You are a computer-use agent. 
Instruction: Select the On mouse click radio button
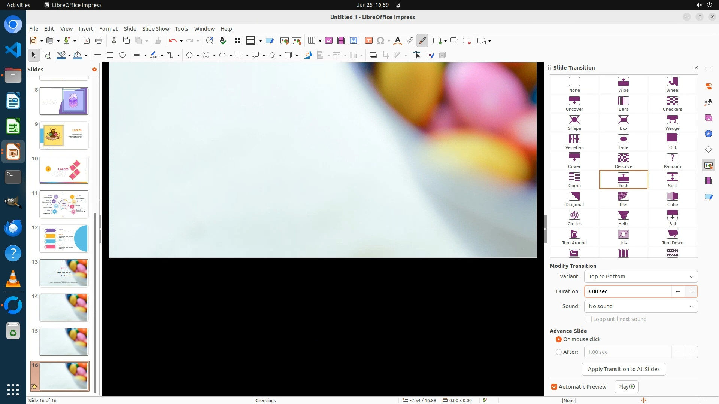(x=559, y=339)
